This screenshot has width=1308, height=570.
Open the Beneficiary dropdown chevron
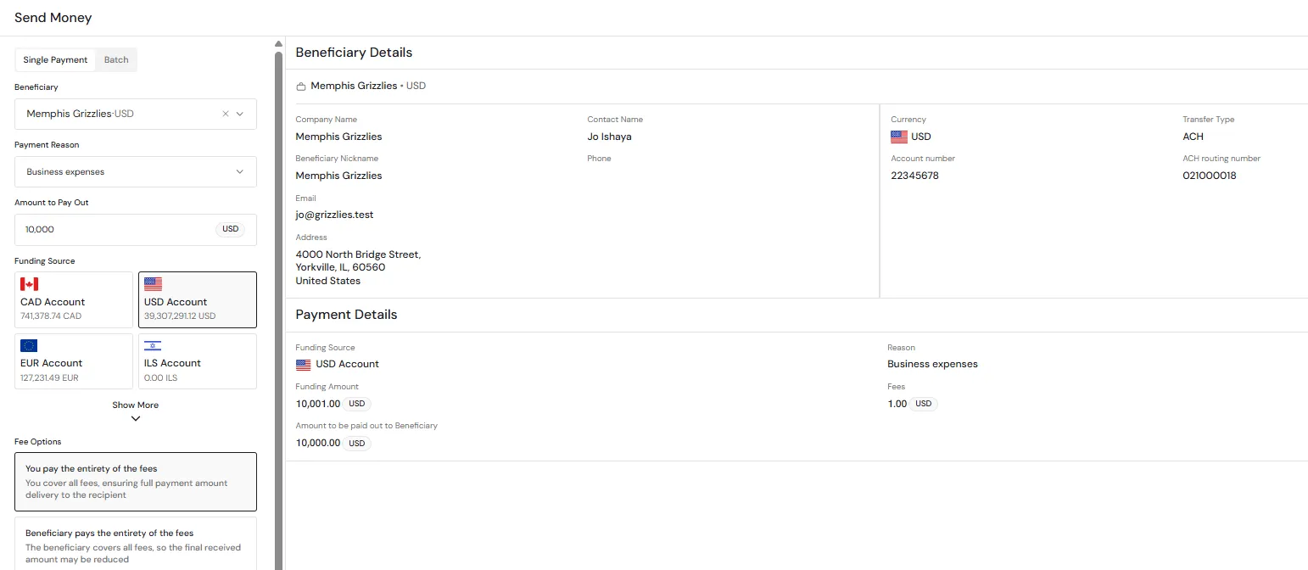pyautogui.click(x=240, y=114)
